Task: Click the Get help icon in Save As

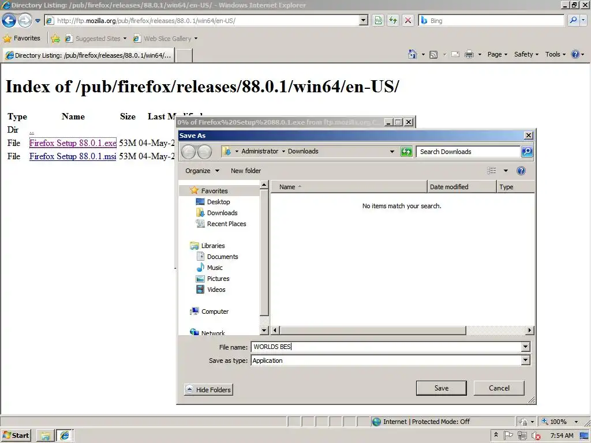Action: [x=521, y=171]
